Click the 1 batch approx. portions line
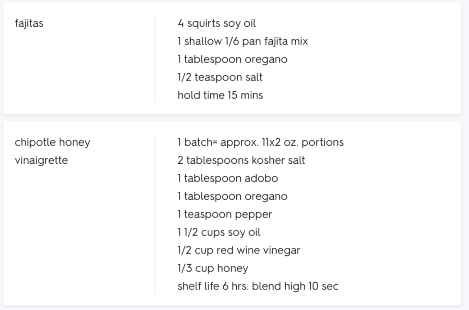469x310 pixels. coord(260,142)
